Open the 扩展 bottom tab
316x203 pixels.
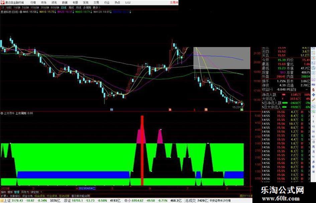[4, 196]
